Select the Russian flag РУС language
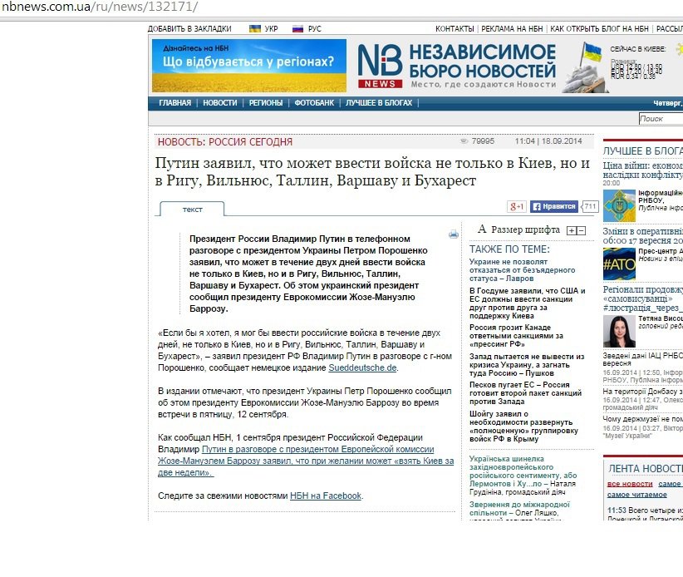 [307, 28]
